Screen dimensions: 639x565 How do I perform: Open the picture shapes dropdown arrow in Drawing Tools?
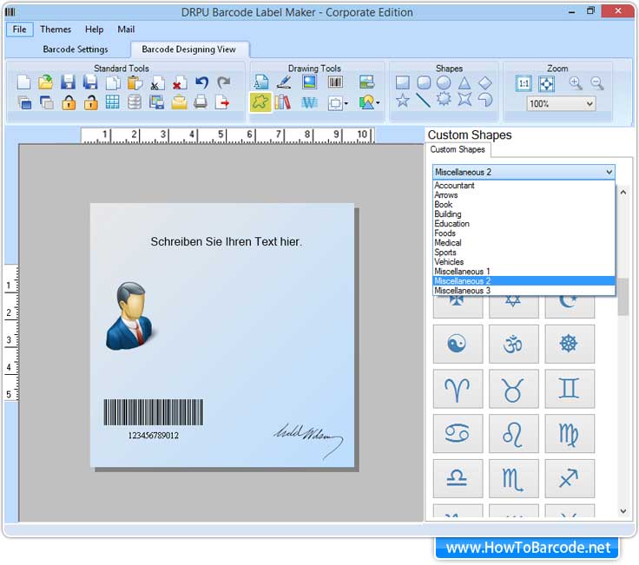coord(378,102)
